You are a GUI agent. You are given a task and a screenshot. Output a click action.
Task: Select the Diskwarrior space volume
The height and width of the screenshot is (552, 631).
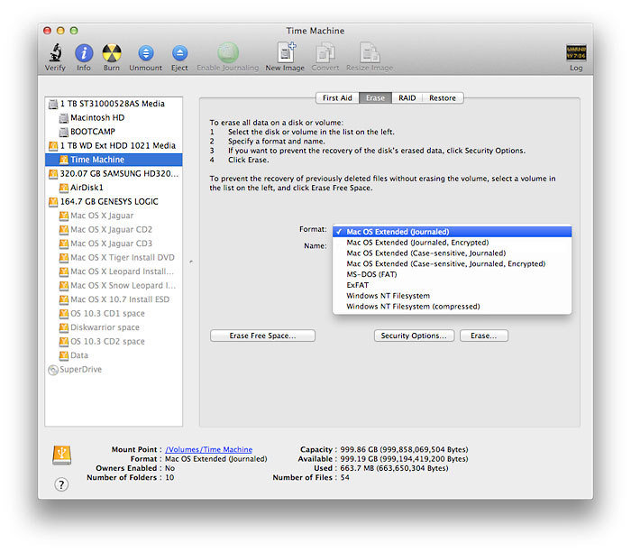(114, 327)
